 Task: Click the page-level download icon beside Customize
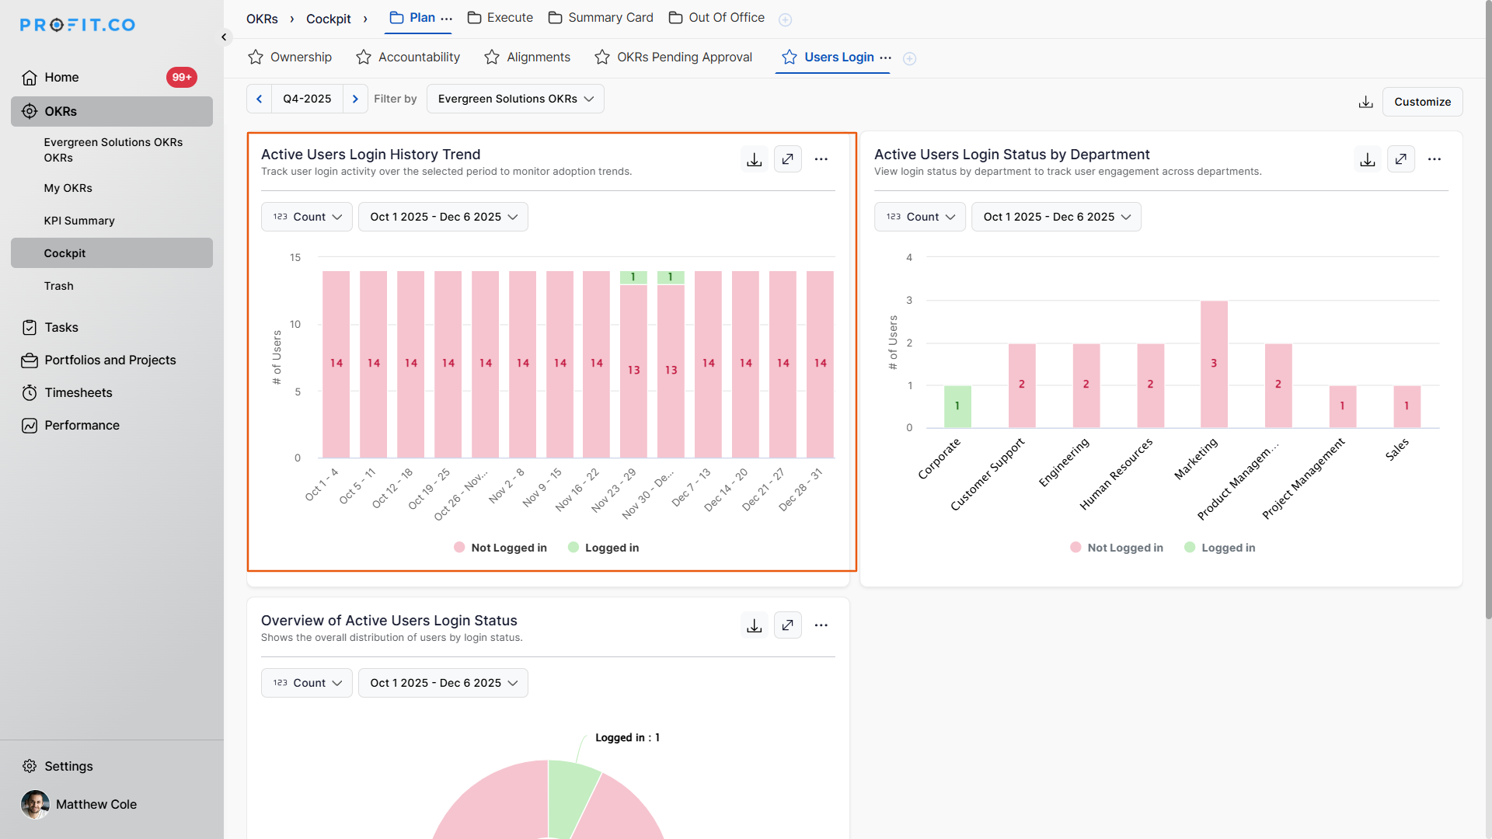coord(1365,102)
